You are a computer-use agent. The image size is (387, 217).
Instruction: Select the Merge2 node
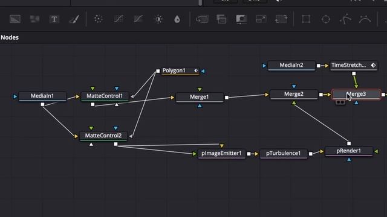(x=294, y=94)
